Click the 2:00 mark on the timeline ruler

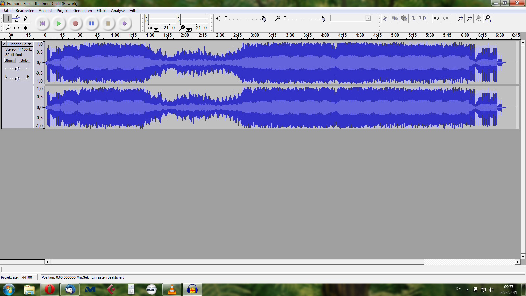pos(185,35)
